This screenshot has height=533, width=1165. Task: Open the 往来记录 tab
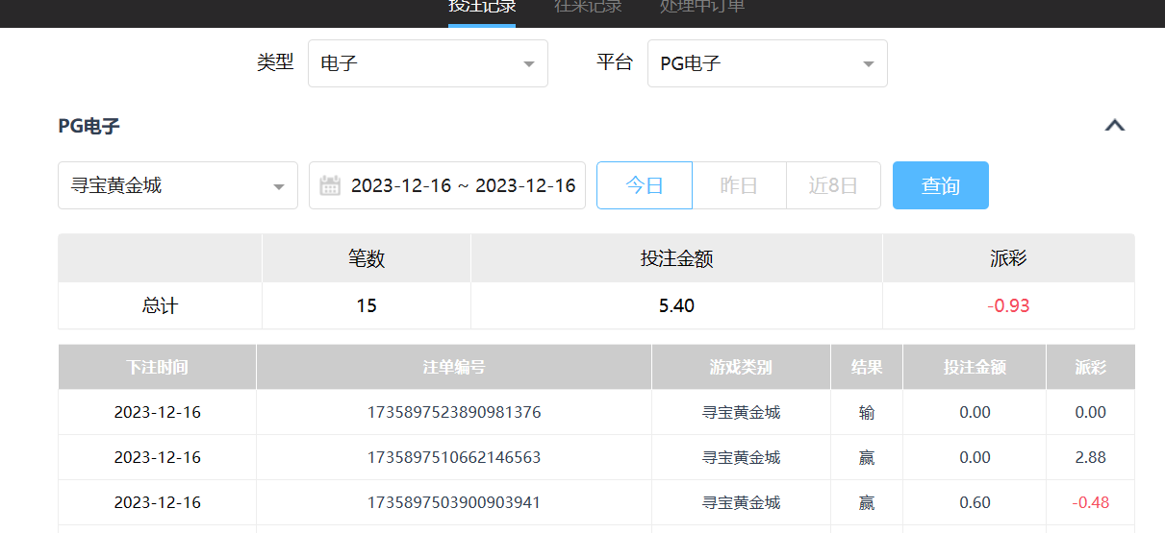pyautogui.click(x=588, y=8)
